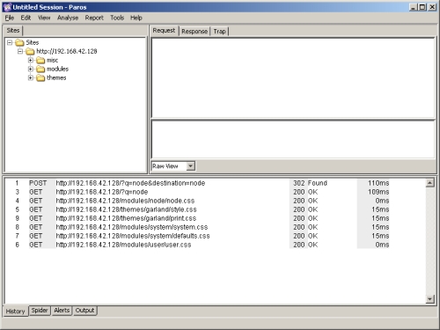The height and width of the screenshot is (330, 440).
Task: Select the node.css request row
Action: pos(198,201)
